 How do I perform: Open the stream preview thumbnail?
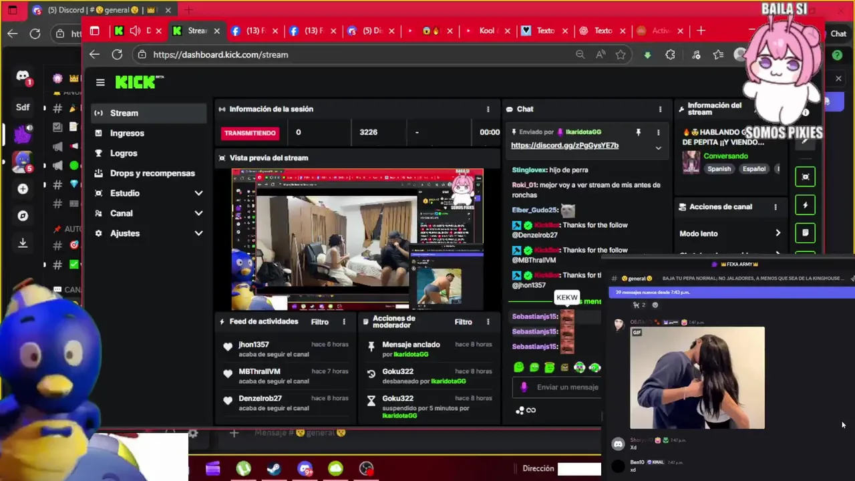coord(357,239)
